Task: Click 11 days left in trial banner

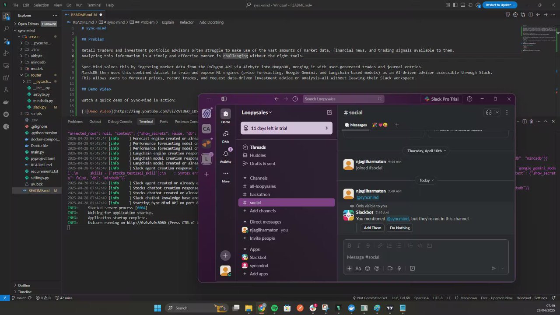Action: click(x=287, y=128)
